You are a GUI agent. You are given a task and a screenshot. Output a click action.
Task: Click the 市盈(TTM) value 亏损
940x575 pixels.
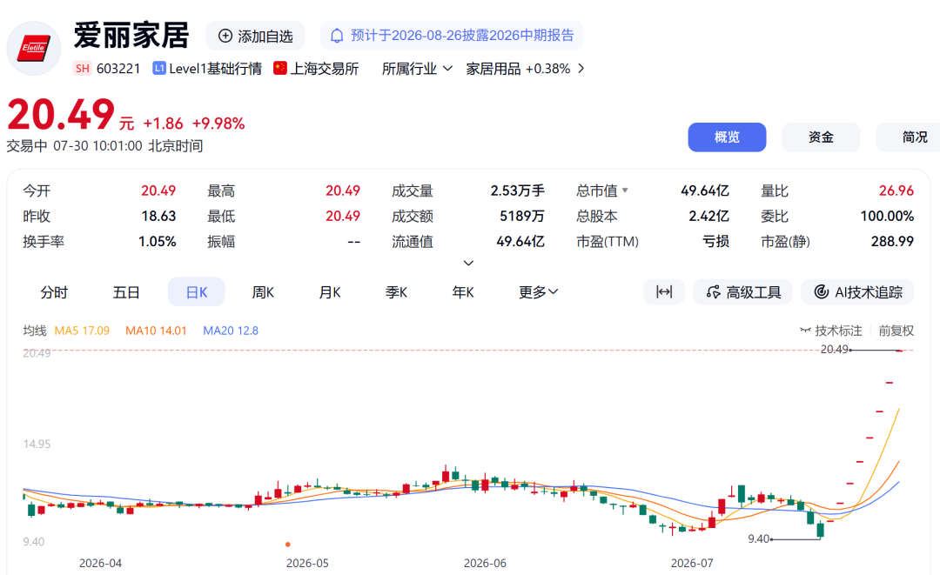[715, 241]
